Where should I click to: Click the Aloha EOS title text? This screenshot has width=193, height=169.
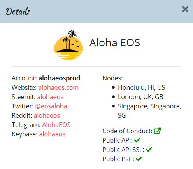point(115,43)
